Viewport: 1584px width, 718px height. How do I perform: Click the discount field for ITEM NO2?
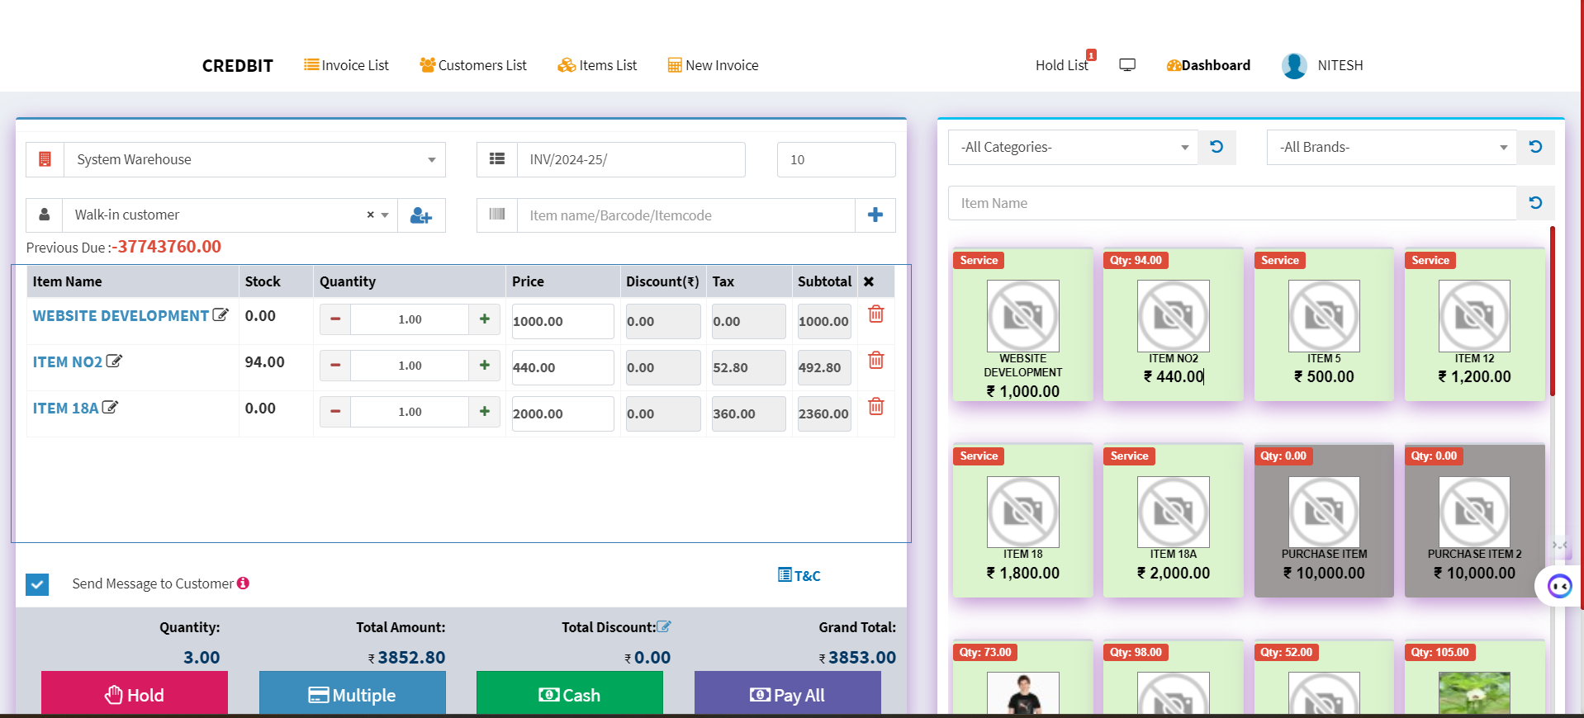[x=663, y=367]
